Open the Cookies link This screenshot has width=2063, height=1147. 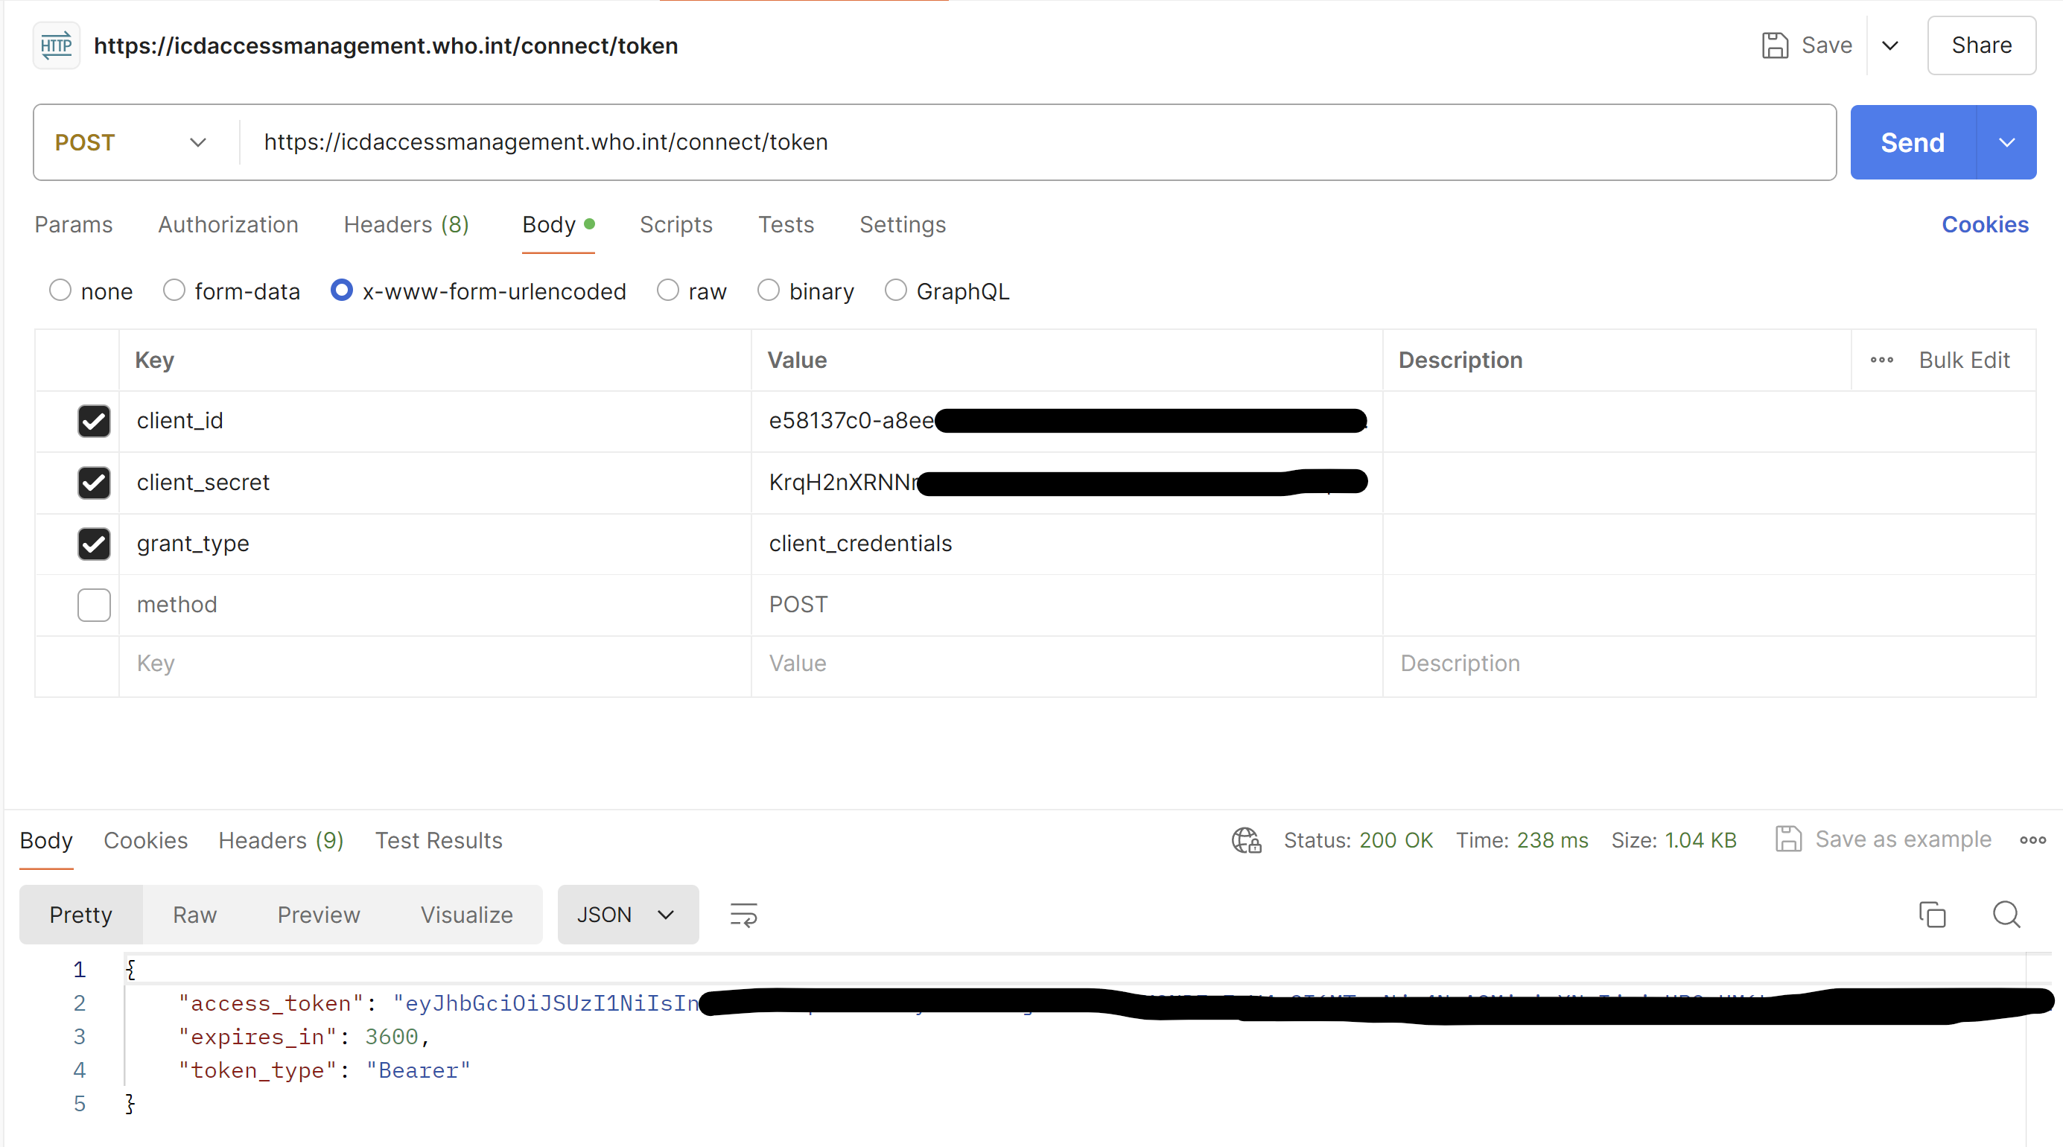(x=1985, y=225)
